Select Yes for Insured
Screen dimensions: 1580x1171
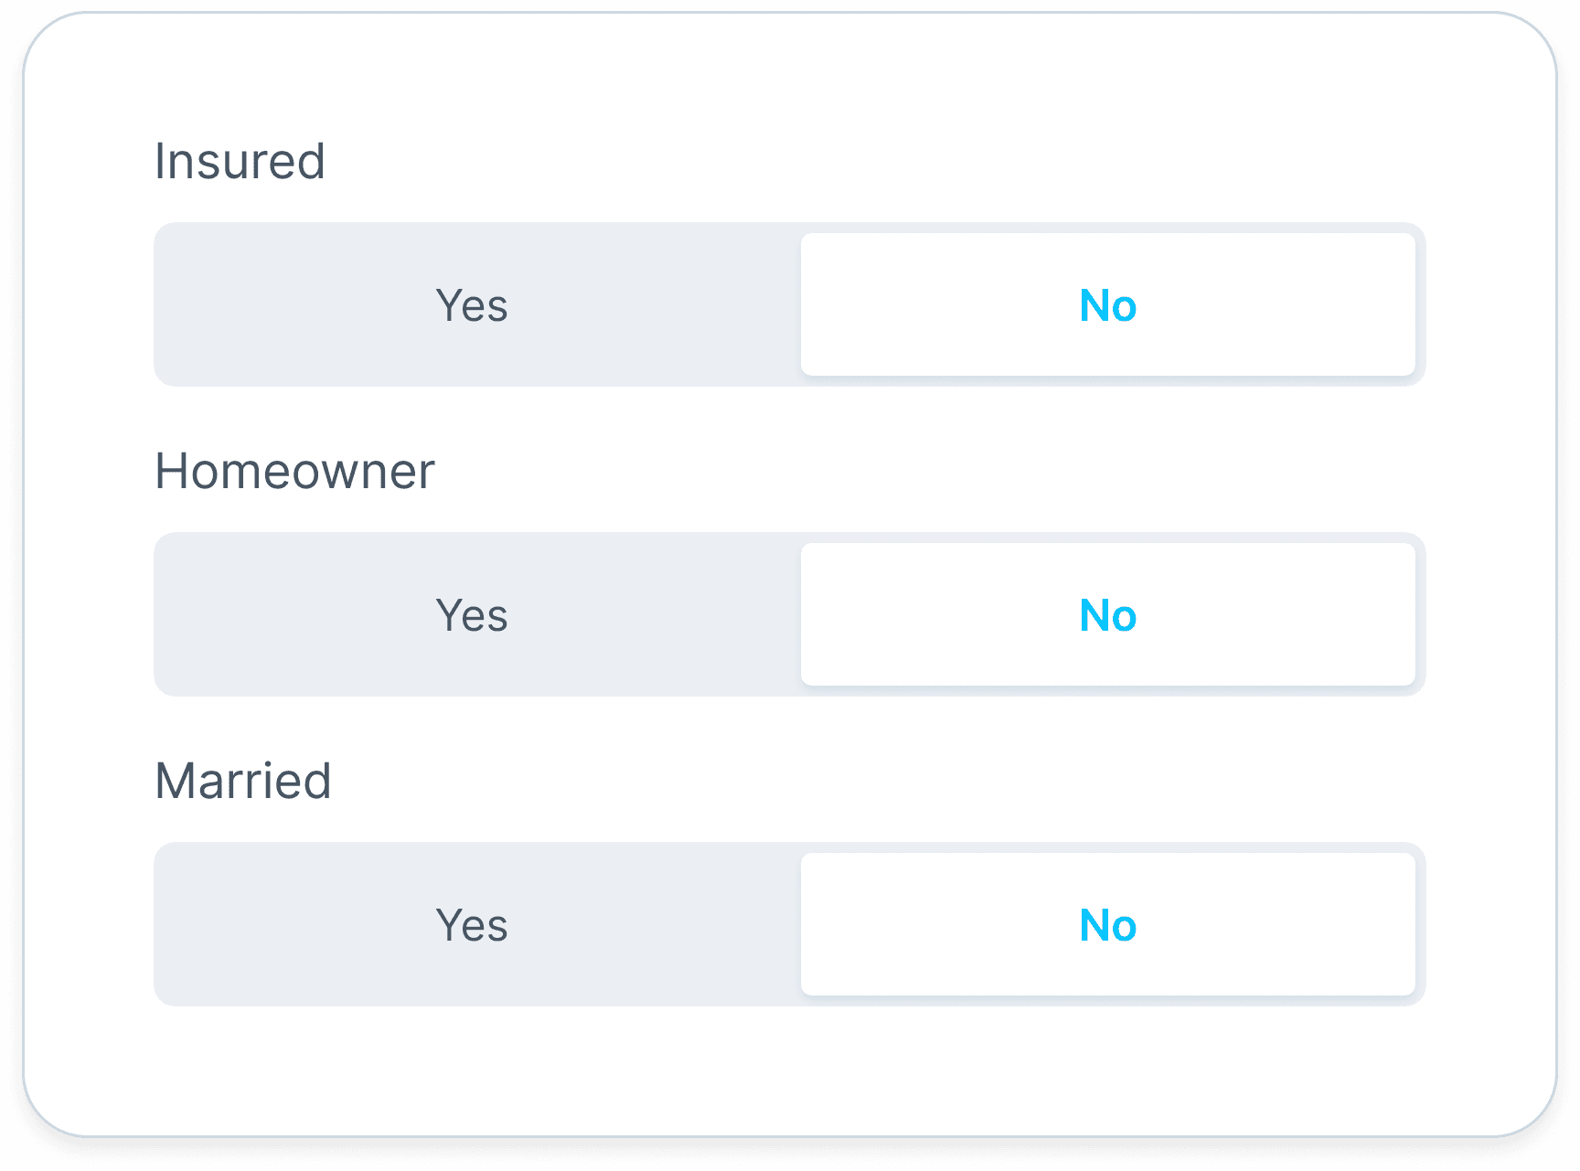click(x=472, y=304)
